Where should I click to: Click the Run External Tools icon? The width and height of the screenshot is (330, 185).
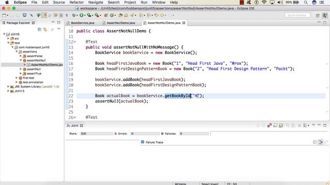[96, 15]
